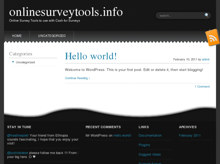
Task: Open the 1 Comment link
Action: point(202,87)
